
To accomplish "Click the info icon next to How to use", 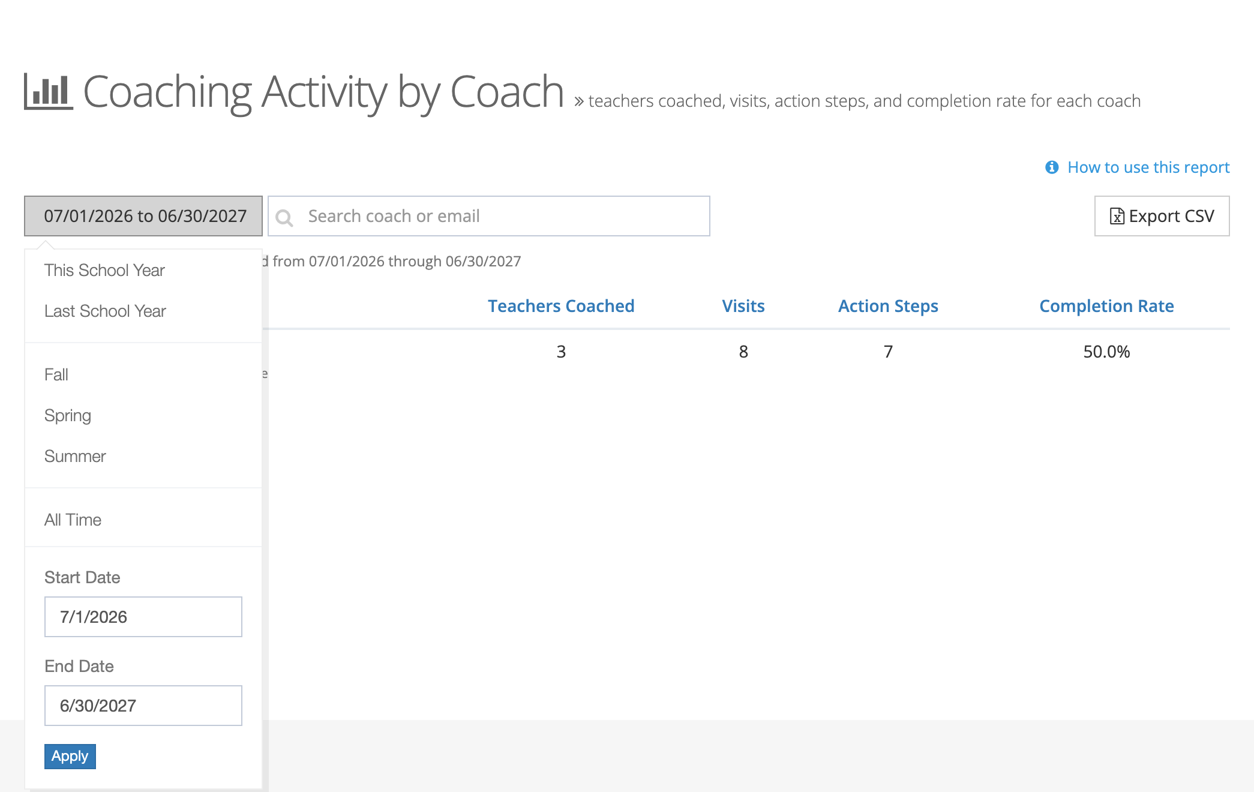I will pyautogui.click(x=1051, y=167).
